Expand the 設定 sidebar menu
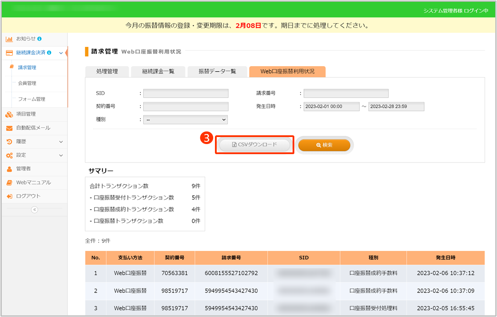 [x=61, y=155]
